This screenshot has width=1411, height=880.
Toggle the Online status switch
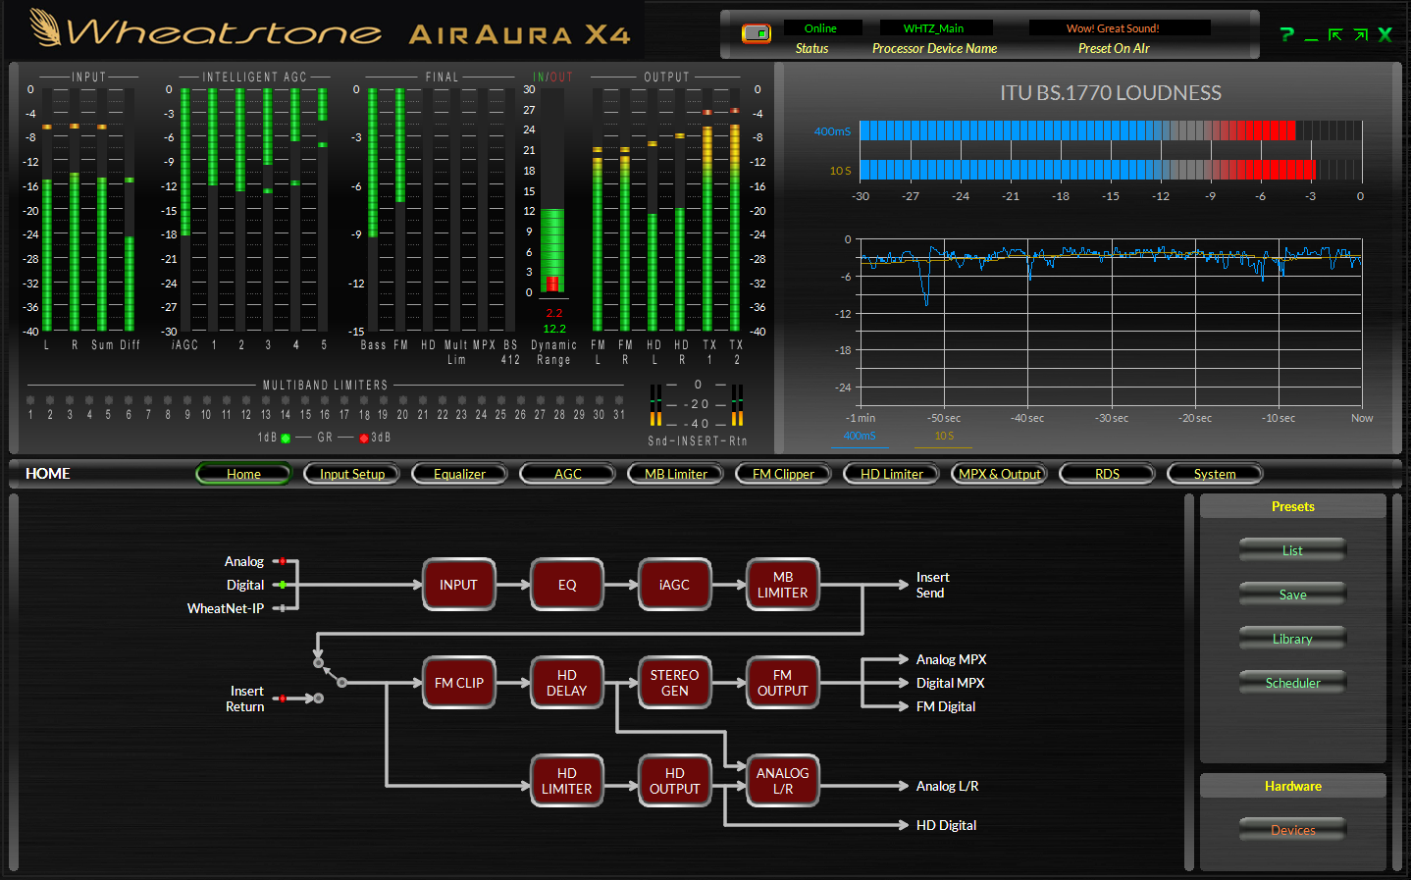[756, 32]
